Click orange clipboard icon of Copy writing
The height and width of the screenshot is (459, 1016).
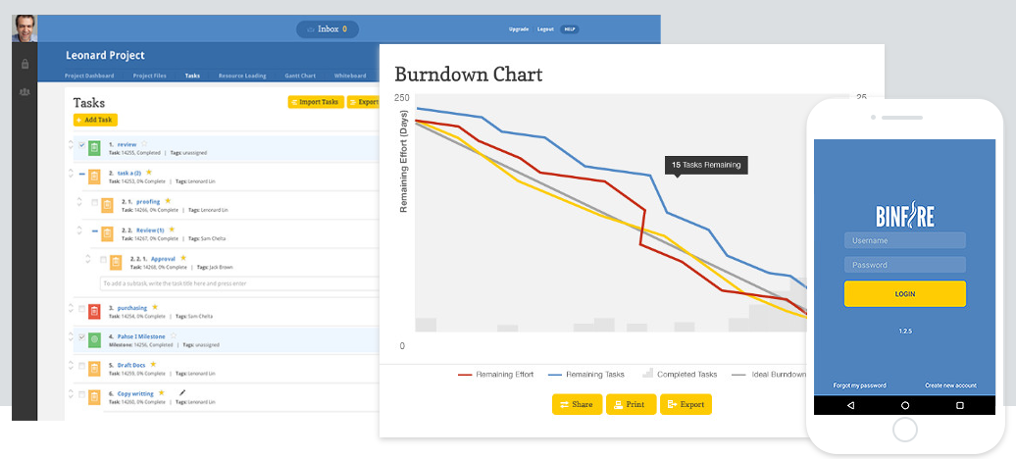pos(94,397)
